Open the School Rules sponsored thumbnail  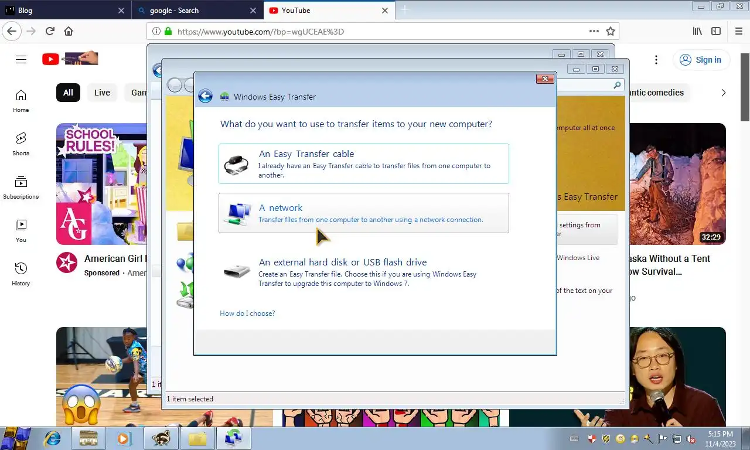pyautogui.click(x=101, y=183)
